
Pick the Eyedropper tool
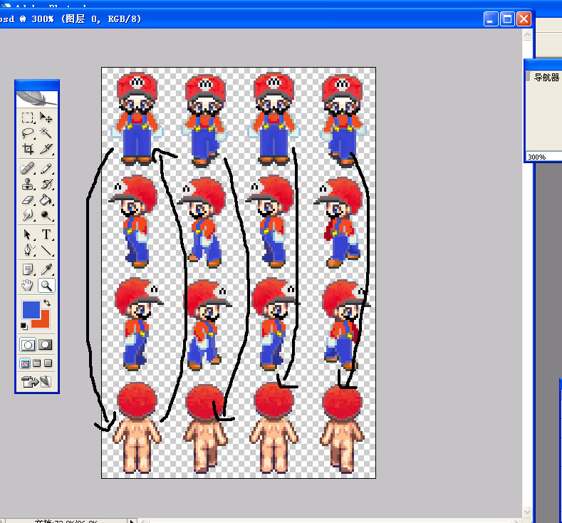pyautogui.click(x=46, y=269)
